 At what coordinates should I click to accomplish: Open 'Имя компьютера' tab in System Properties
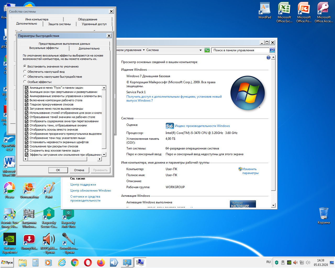point(37,19)
